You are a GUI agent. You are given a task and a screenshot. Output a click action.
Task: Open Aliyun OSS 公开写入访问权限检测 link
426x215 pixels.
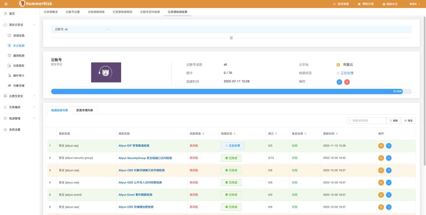pyautogui.click(x=140, y=183)
